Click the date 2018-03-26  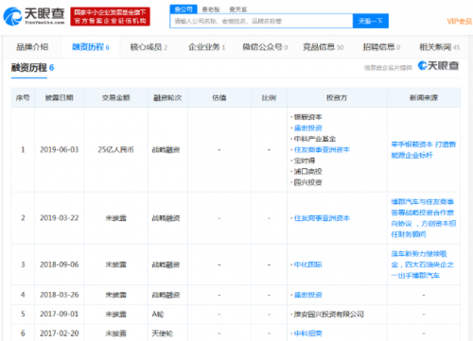point(60,295)
